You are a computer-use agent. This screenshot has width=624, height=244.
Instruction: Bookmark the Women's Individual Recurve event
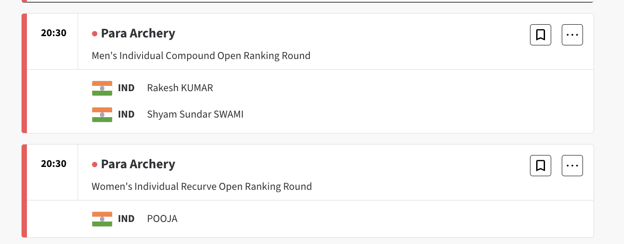540,166
